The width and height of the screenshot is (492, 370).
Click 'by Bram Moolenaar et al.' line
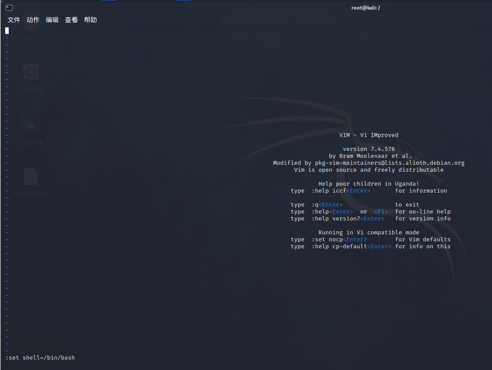tap(370, 156)
